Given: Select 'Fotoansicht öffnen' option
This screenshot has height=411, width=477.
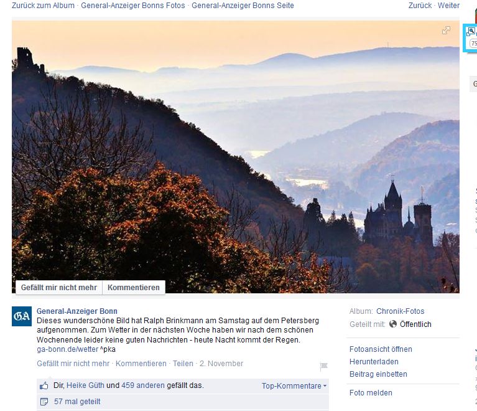Looking at the screenshot, I should (x=381, y=349).
